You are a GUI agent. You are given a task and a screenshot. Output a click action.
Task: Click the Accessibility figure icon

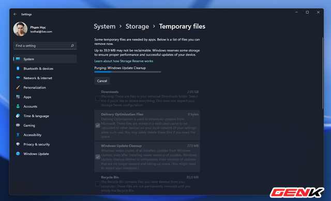point(18,135)
